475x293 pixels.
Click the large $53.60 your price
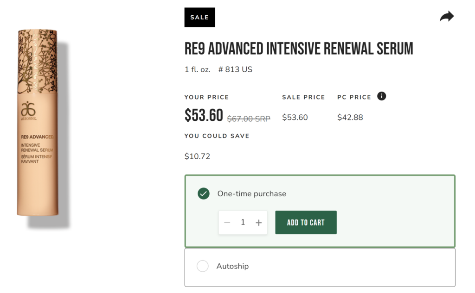click(x=204, y=116)
